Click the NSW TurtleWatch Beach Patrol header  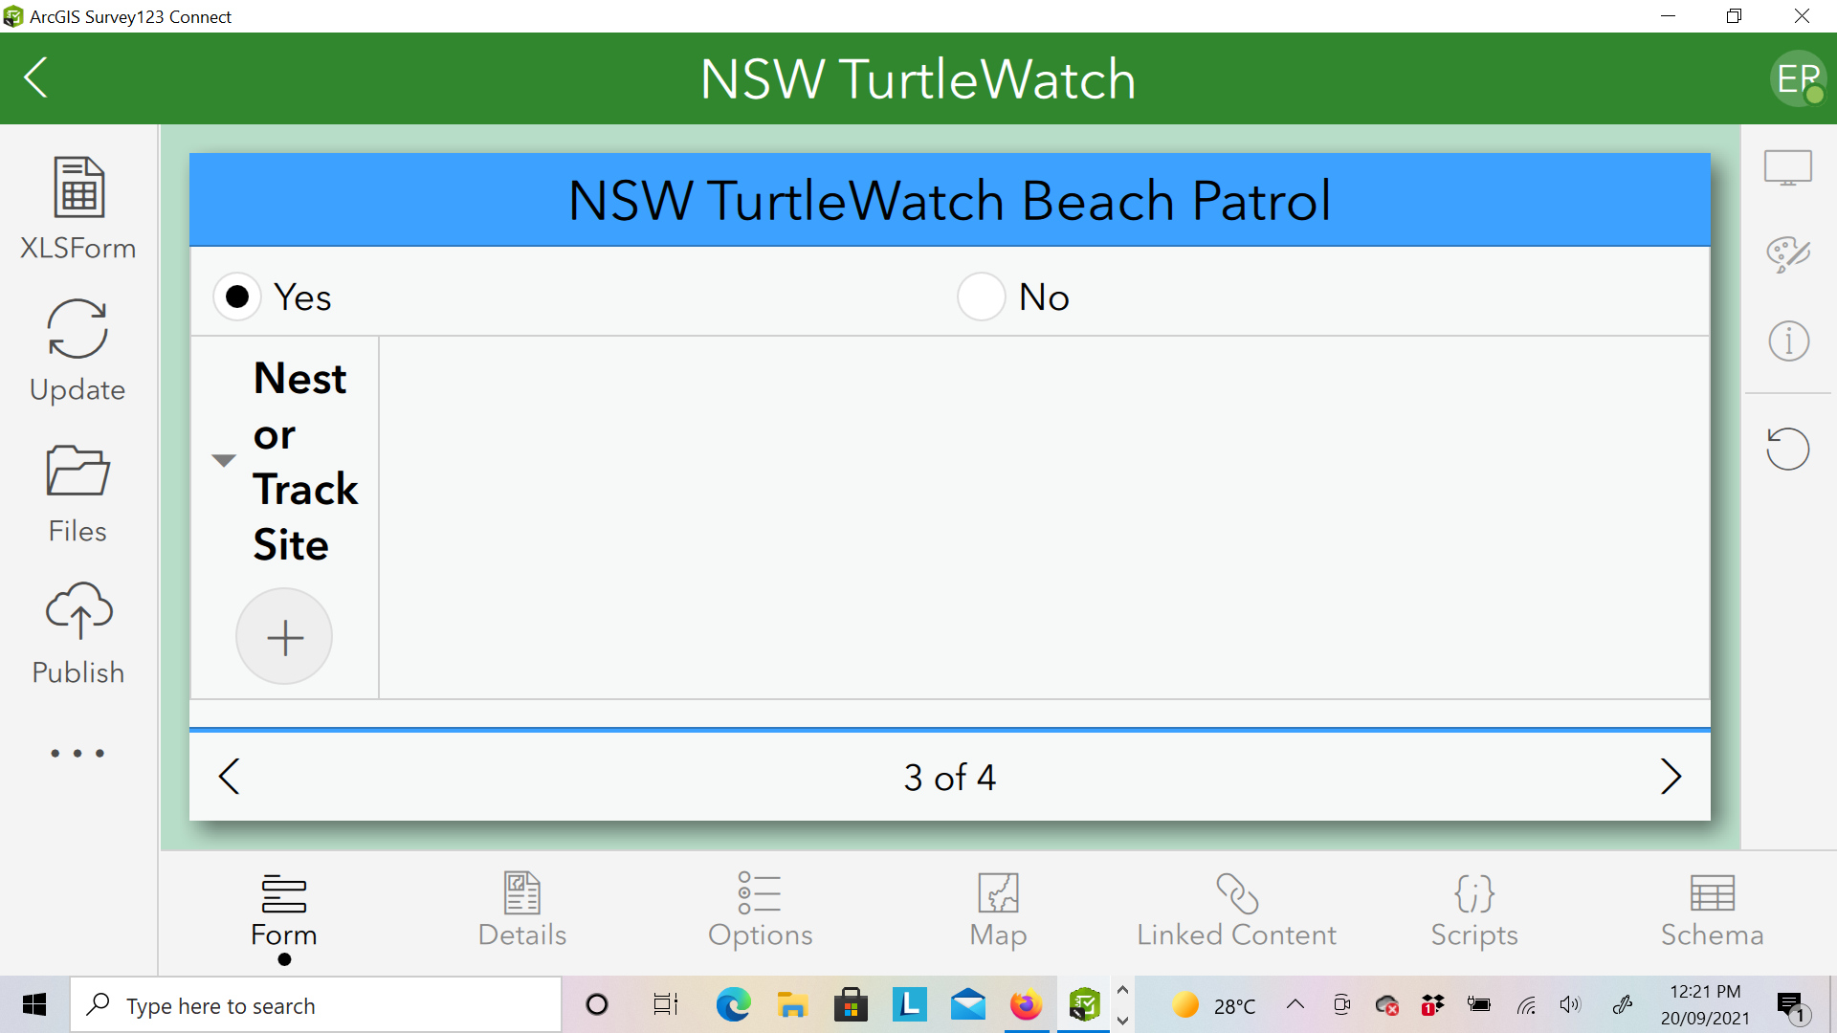tap(950, 200)
